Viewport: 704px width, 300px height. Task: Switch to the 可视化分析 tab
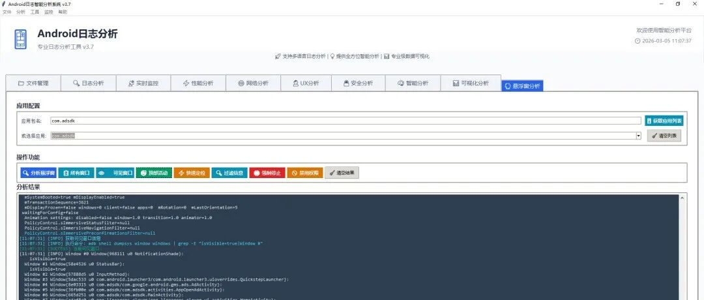coord(471,83)
